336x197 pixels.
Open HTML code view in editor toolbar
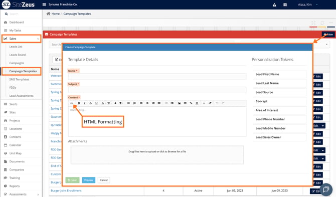point(72,103)
